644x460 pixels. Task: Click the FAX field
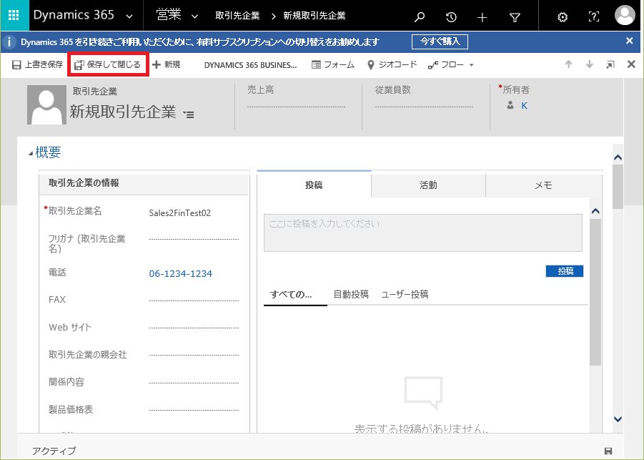[x=194, y=300]
